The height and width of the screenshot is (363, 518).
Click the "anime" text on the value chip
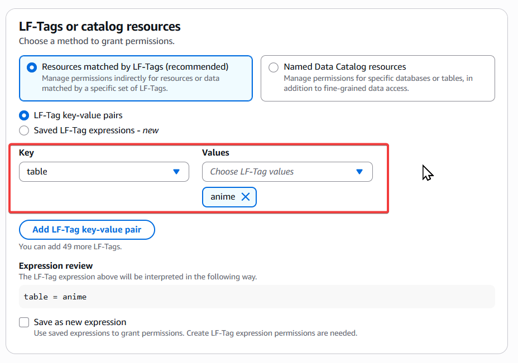coord(223,197)
